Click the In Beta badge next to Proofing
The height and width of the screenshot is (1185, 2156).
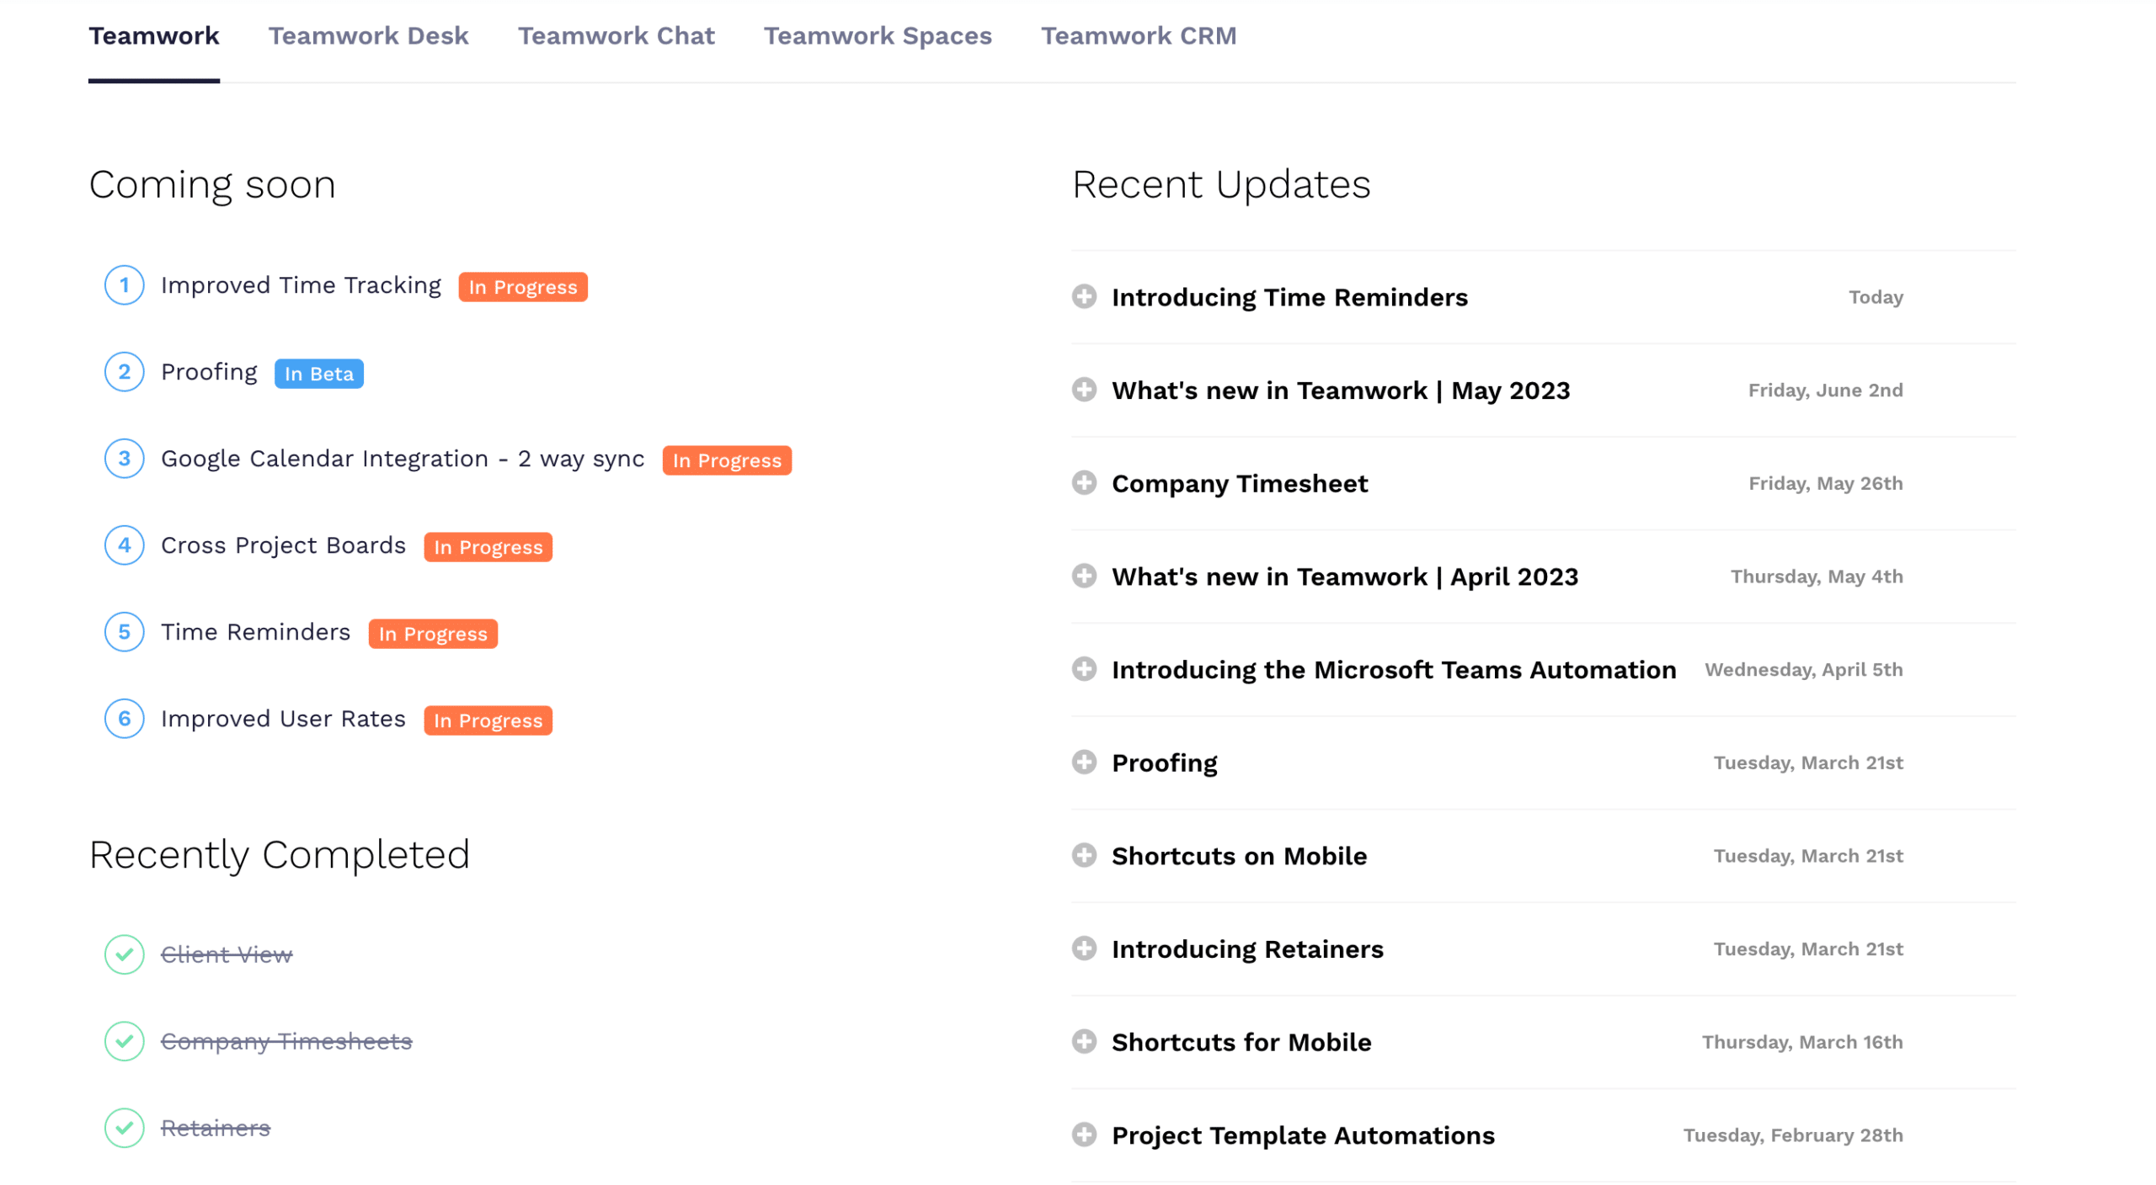[318, 374]
